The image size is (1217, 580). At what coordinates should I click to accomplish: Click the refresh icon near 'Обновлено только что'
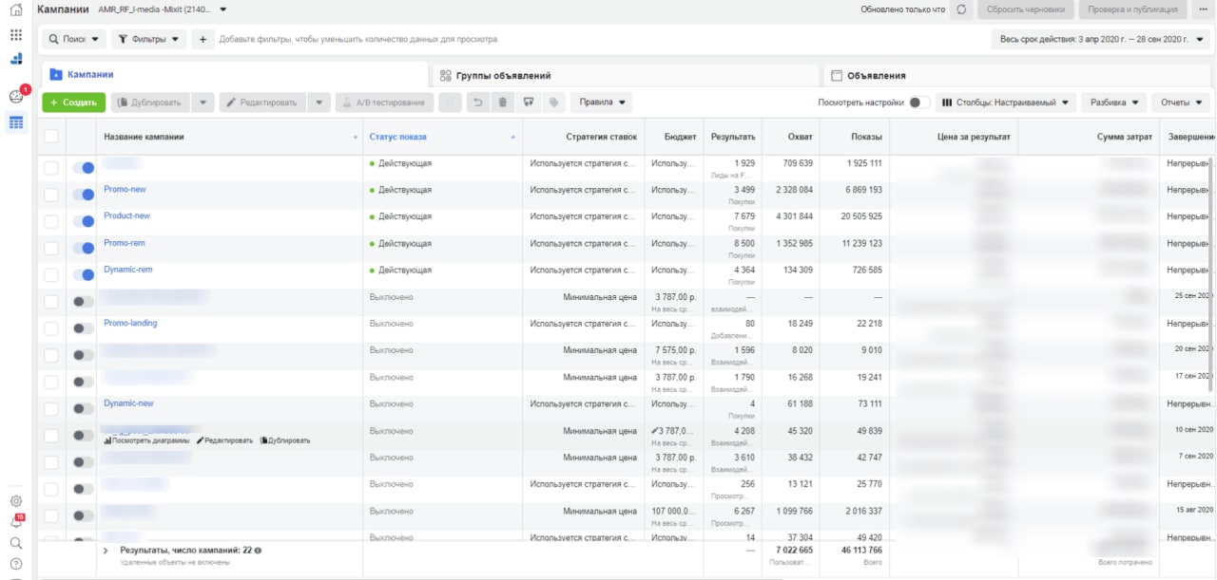(x=961, y=9)
